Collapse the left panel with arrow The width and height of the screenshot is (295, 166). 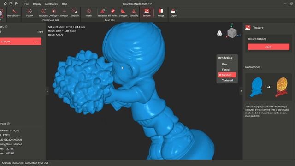tap(47, 91)
